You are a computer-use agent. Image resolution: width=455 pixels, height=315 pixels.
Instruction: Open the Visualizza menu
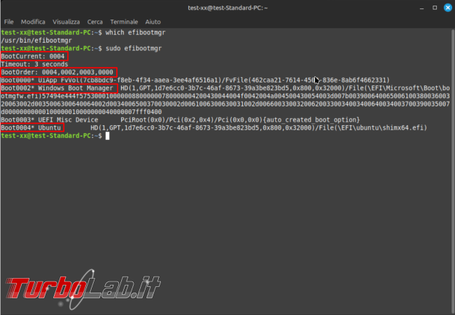[x=66, y=22]
